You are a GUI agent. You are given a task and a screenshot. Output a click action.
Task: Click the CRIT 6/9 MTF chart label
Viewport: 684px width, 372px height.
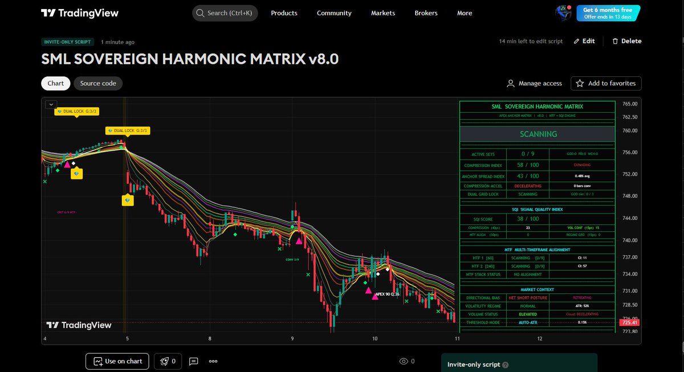(x=66, y=212)
